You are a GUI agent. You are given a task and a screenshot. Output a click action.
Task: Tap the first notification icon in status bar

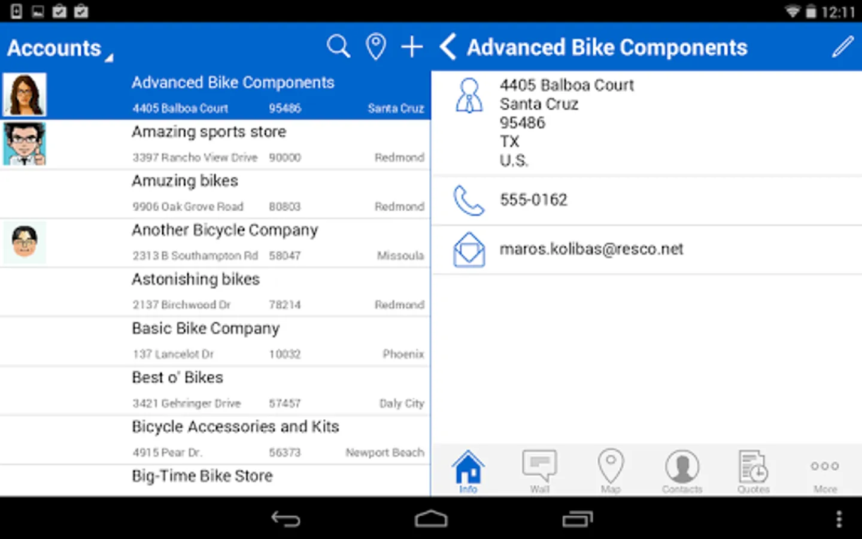(x=16, y=11)
